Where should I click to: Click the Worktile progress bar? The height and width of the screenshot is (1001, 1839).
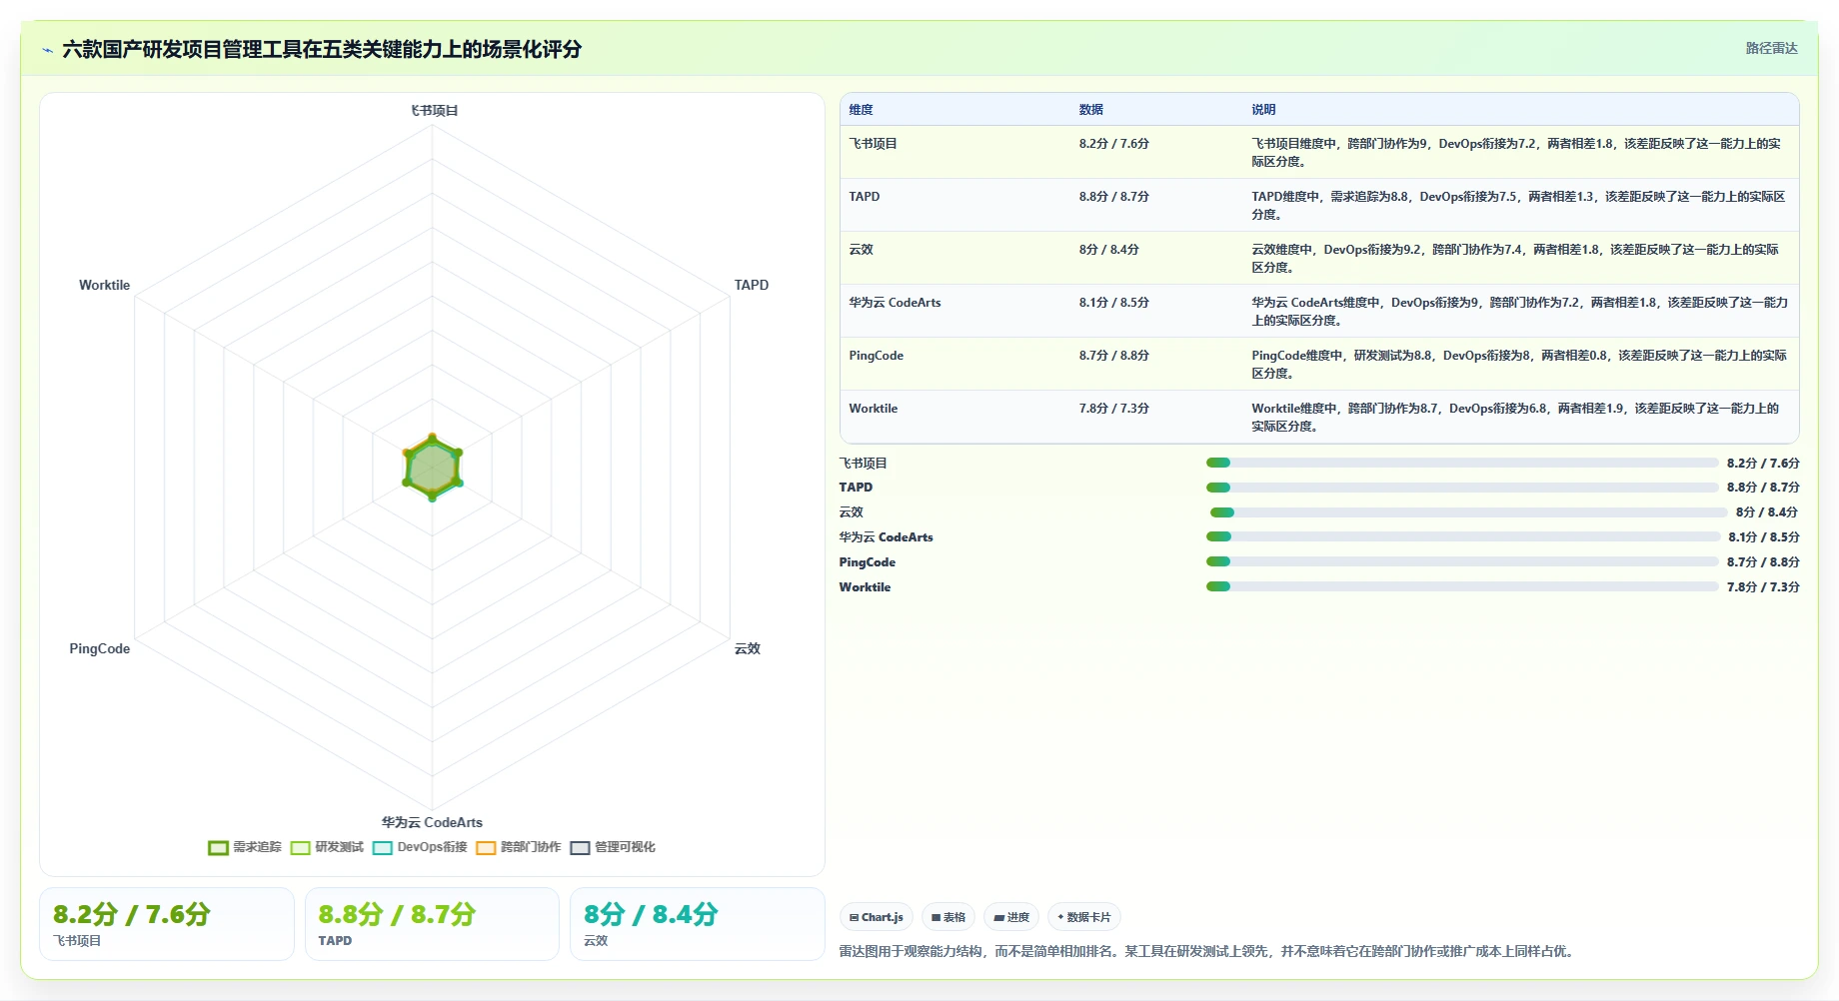pos(1462,586)
